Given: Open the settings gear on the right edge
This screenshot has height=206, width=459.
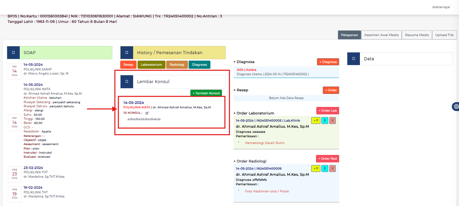Looking at the screenshot, I should pos(456,106).
